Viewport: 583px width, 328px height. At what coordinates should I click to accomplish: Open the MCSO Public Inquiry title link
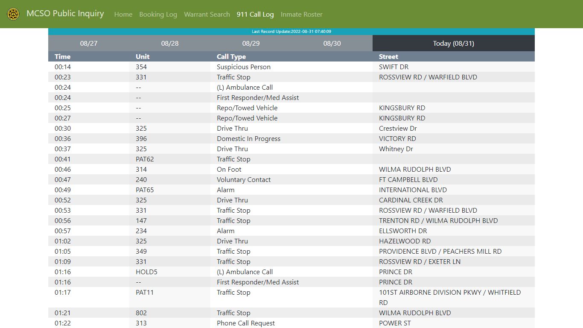coord(65,14)
